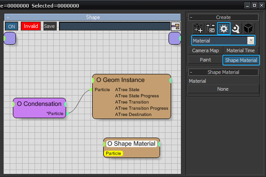Click ATree State Progress output label
The width and height of the screenshot is (266, 177).
pyautogui.click(x=137, y=96)
